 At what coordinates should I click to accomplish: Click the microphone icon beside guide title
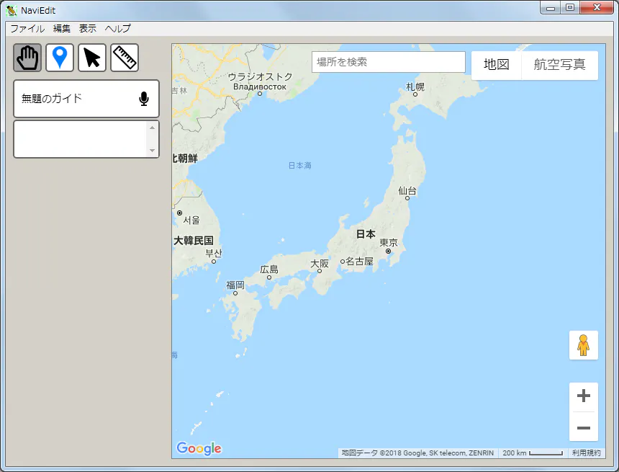pyautogui.click(x=144, y=99)
